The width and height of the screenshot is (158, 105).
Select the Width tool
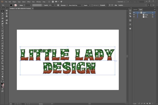[x=2, y=46]
